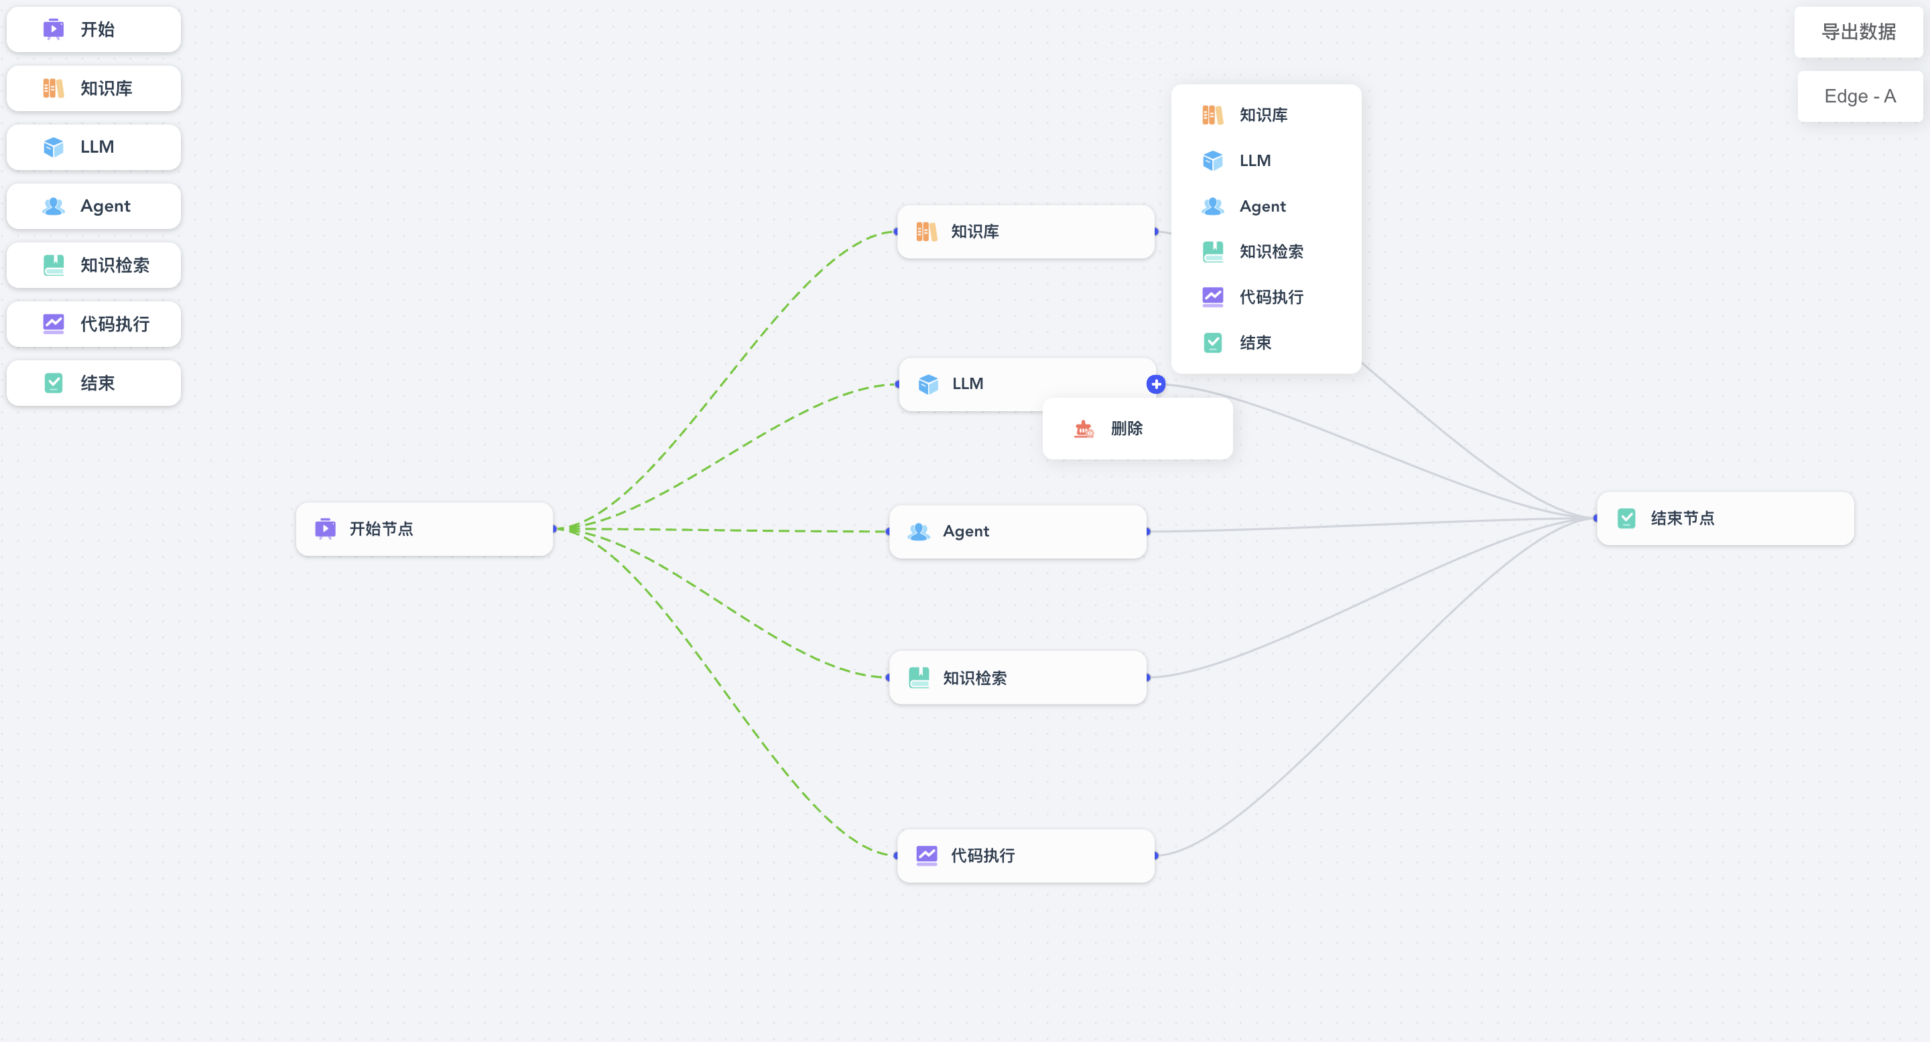Click the 知识检索 green book icon in sidebar

53,265
